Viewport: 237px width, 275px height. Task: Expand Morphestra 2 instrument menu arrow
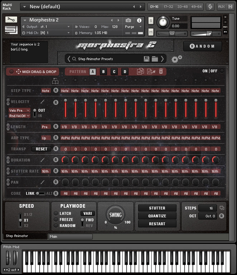coord(25,20)
